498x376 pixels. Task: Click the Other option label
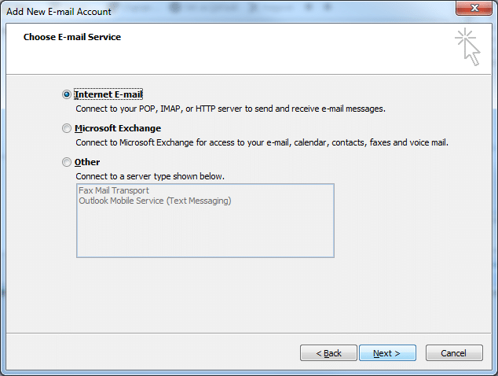pos(87,162)
